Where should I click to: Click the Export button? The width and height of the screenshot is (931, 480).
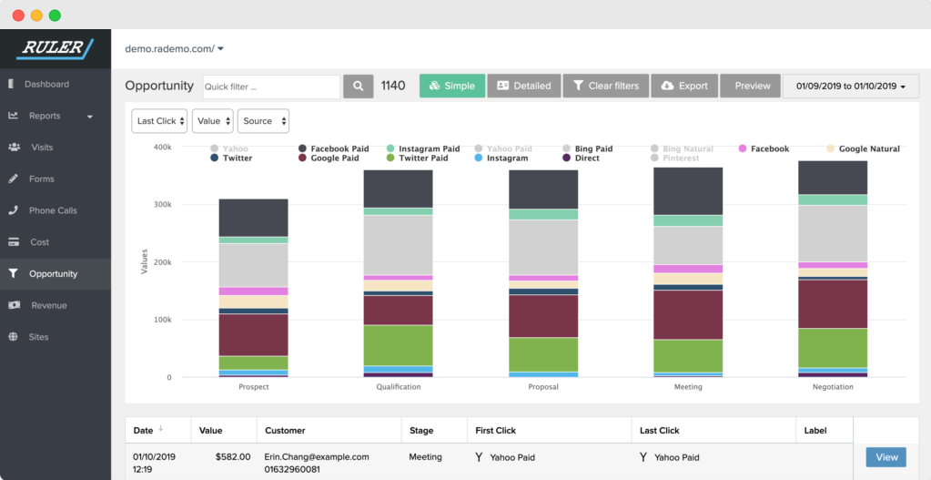point(683,87)
